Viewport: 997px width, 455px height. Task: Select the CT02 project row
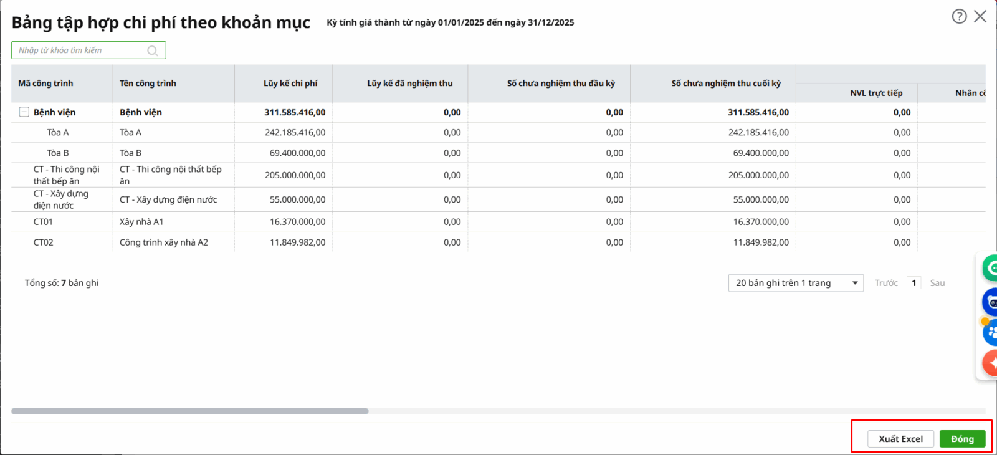coord(187,242)
